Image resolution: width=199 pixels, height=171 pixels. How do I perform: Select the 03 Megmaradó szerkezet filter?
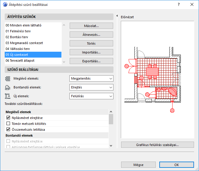click(x=33, y=43)
